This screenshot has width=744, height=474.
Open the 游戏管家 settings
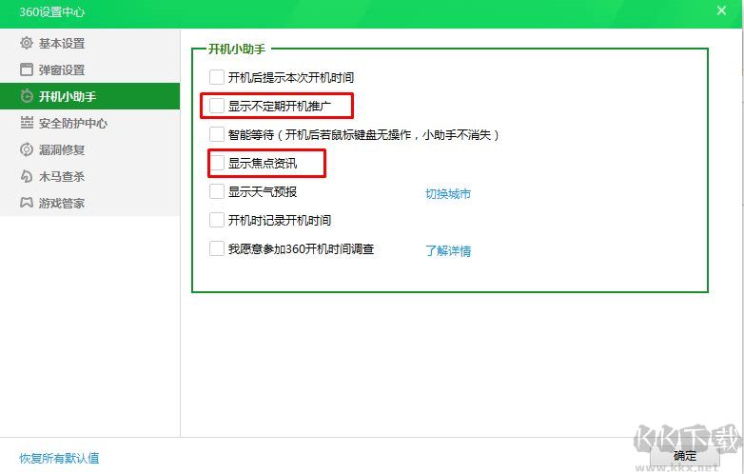pyautogui.click(x=90, y=203)
